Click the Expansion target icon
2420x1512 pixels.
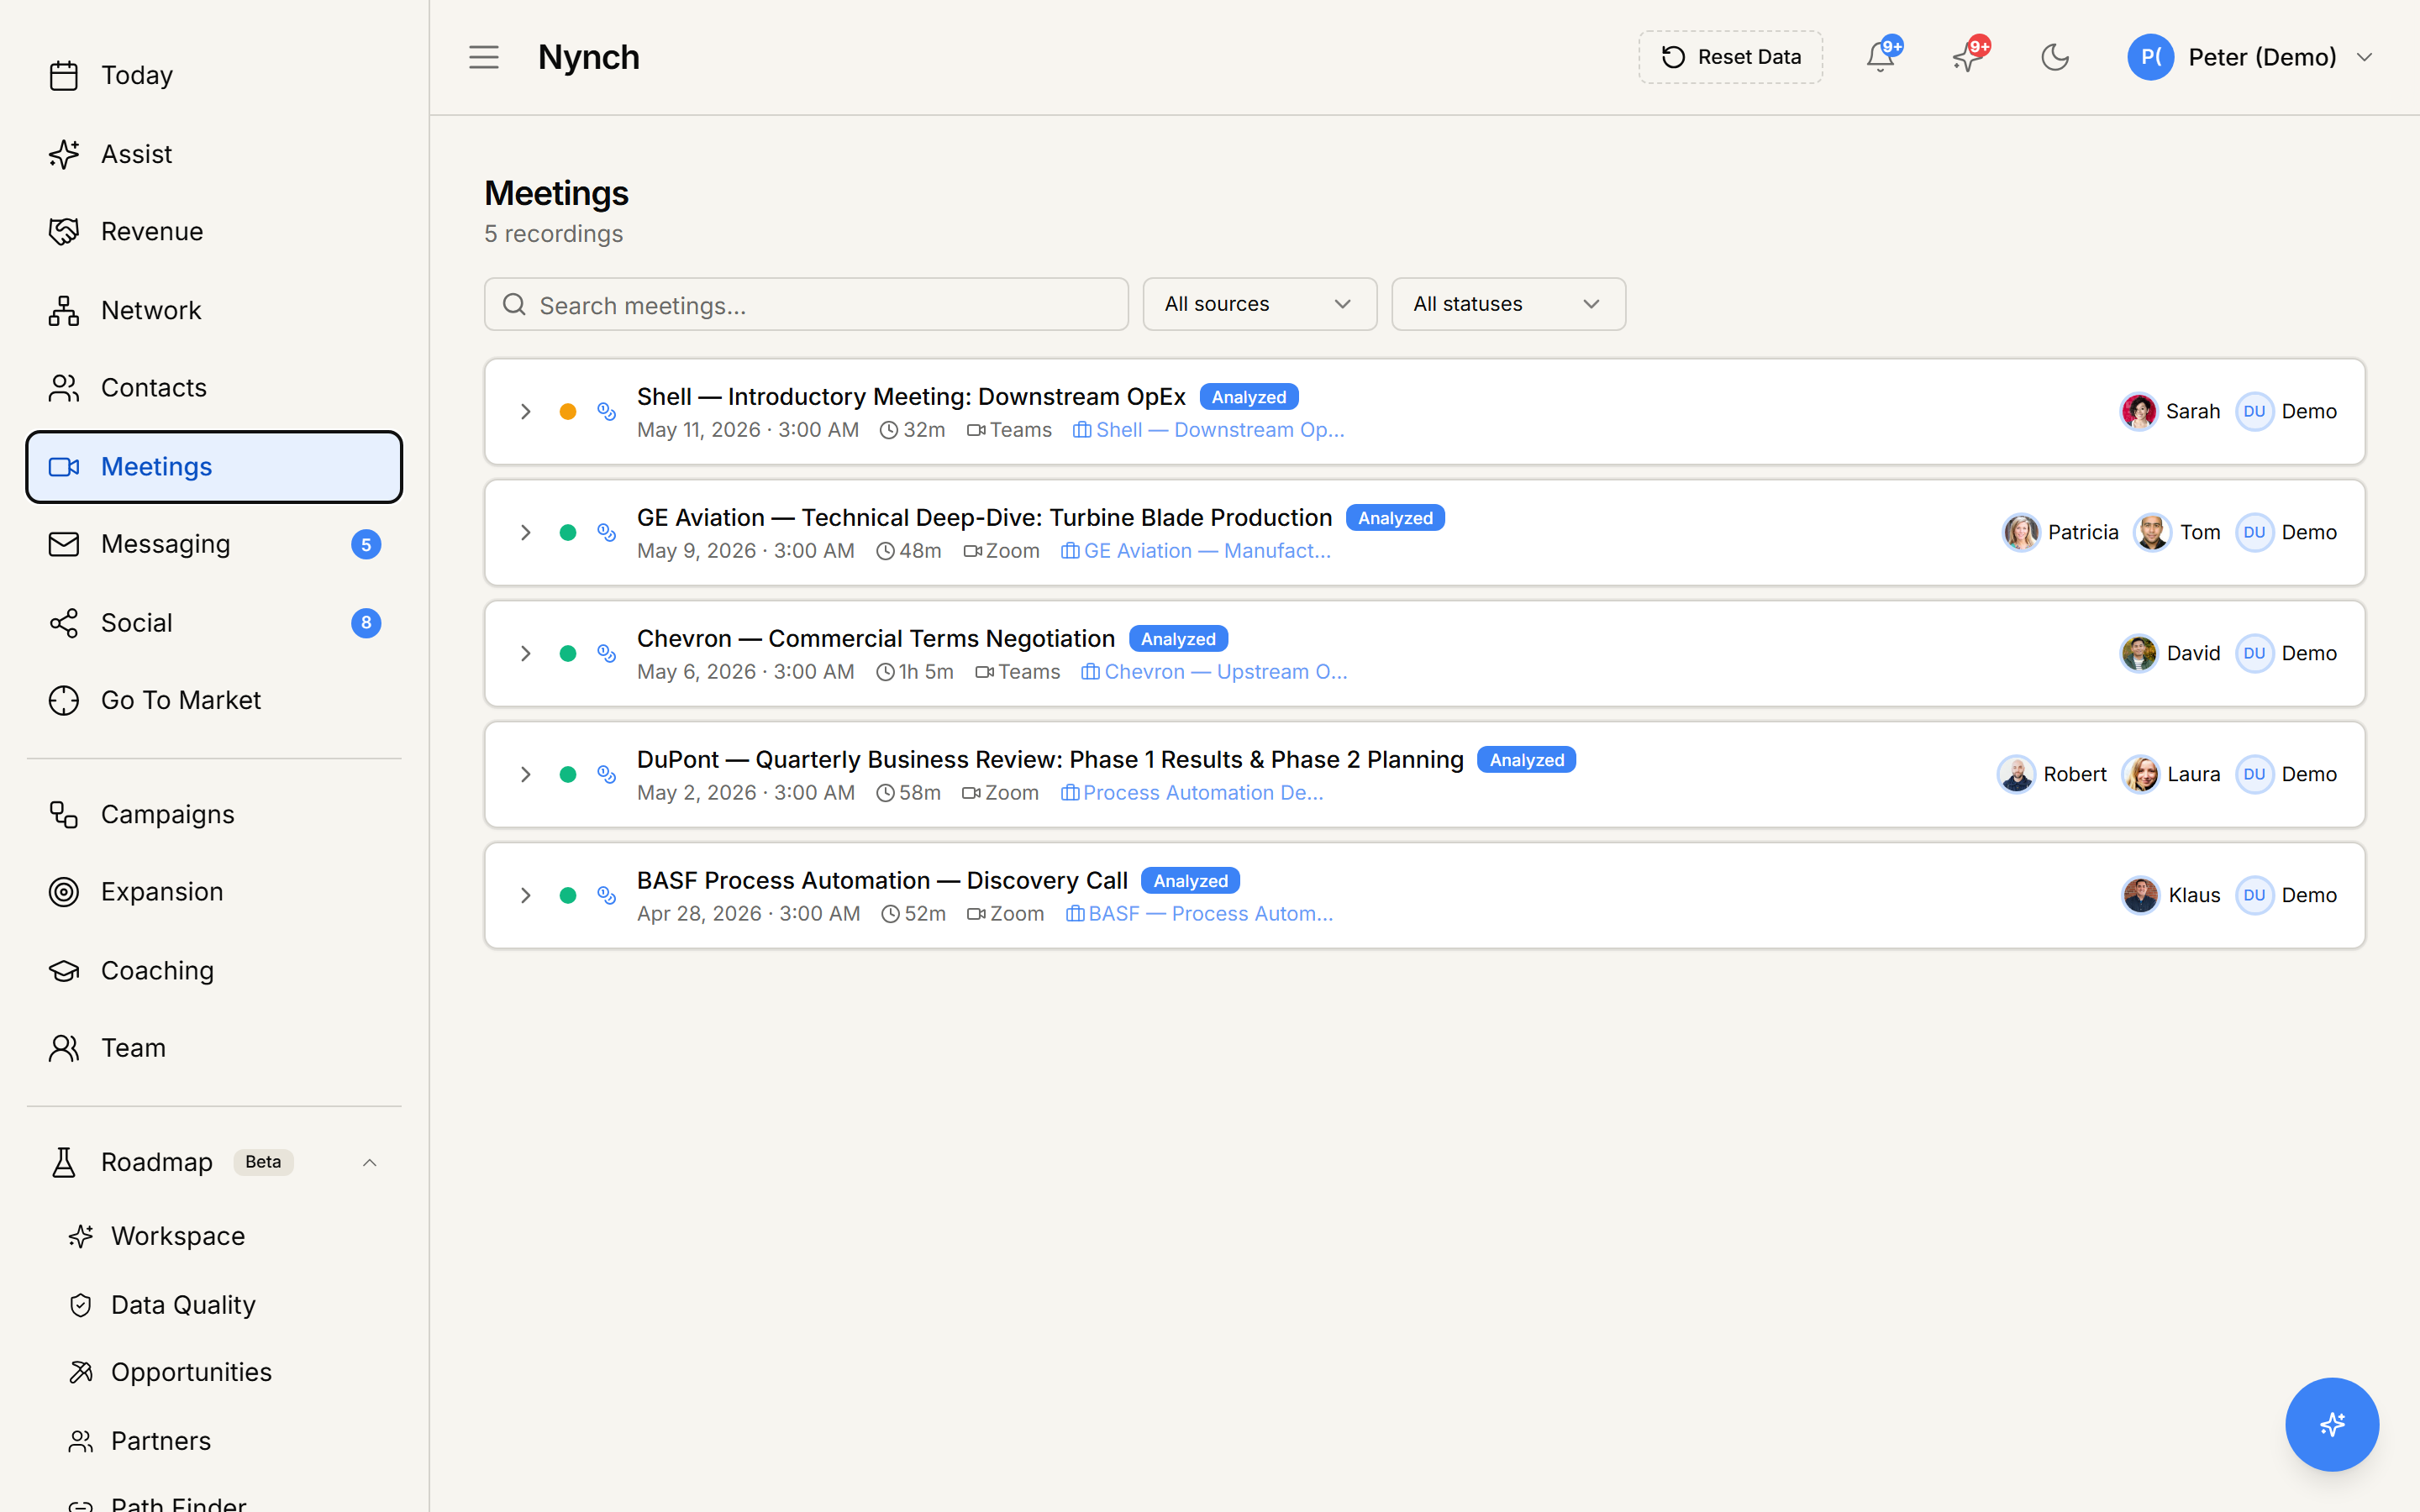pos(64,891)
